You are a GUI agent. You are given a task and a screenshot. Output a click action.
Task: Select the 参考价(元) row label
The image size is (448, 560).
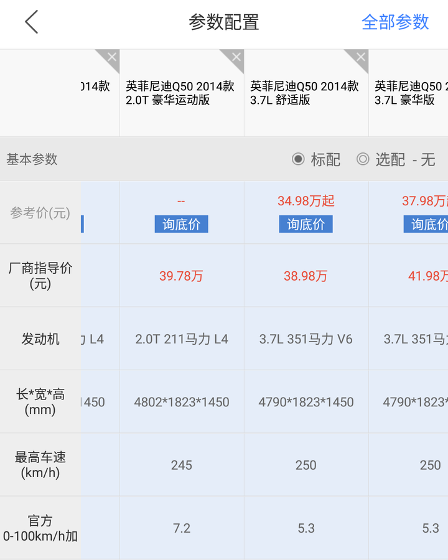40,213
